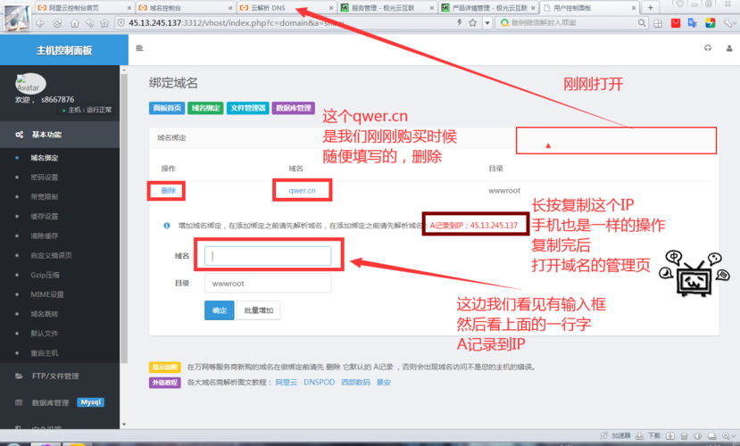The height and width of the screenshot is (446, 740).
Task: Click the 批量增加 button
Action: 259,310
